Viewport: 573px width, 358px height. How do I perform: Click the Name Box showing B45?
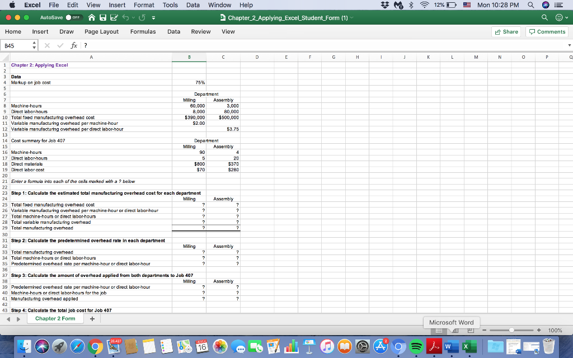click(16, 46)
